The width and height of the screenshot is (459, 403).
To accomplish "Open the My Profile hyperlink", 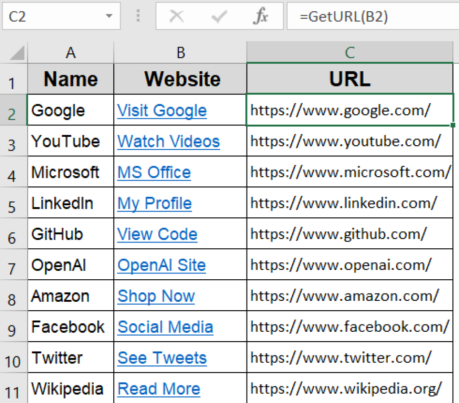I will (x=154, y=203).
